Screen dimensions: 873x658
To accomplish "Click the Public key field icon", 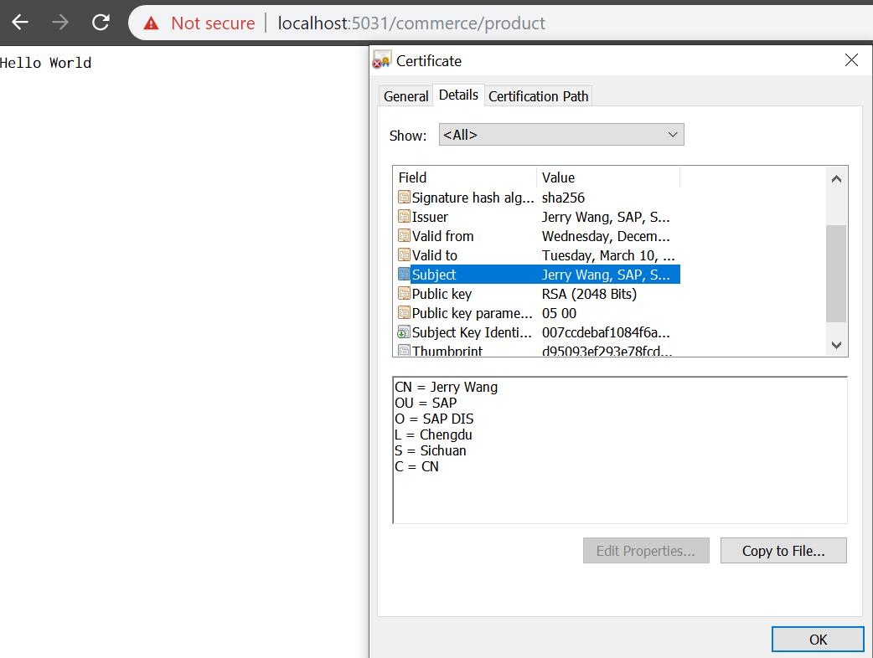I will pyautogui.click(x=404, y=294).
